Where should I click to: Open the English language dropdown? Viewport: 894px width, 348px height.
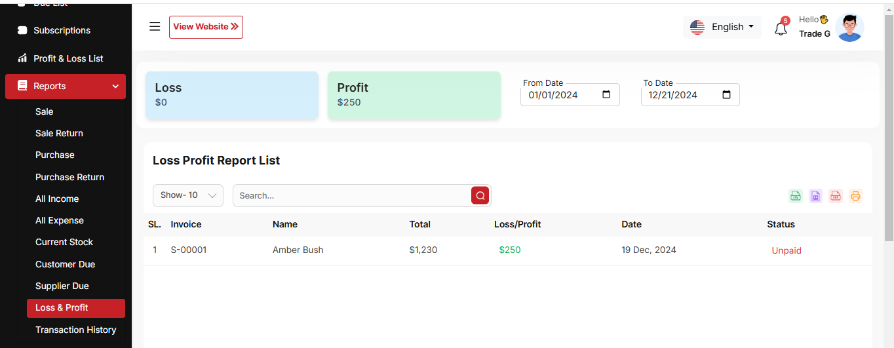(722, 27)
